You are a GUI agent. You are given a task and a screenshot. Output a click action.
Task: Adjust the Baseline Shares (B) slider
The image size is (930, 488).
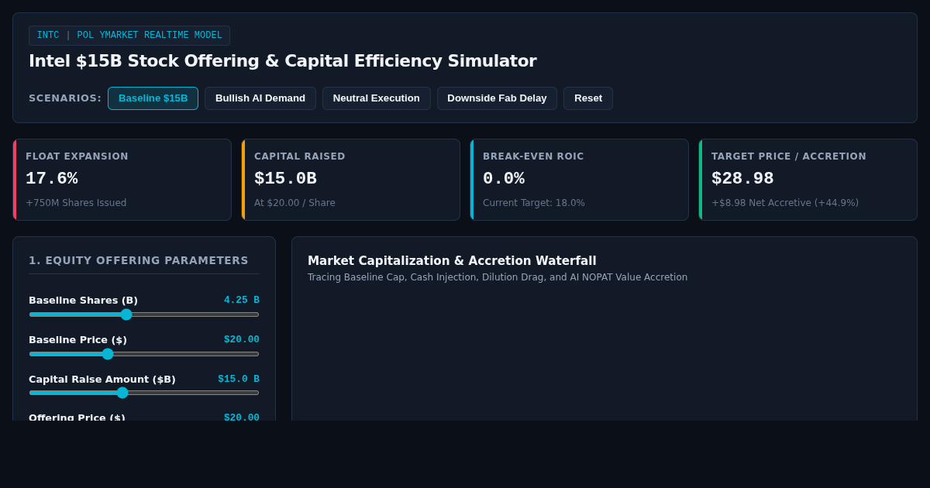[x=144, y=314]
